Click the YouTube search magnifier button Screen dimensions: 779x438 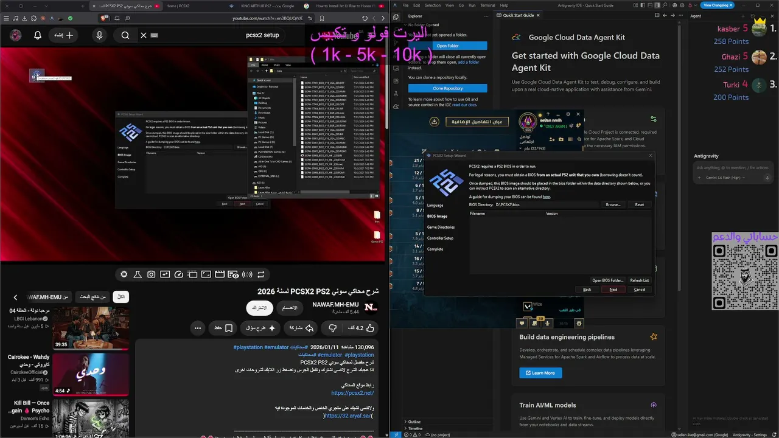[x=125, y=35]
